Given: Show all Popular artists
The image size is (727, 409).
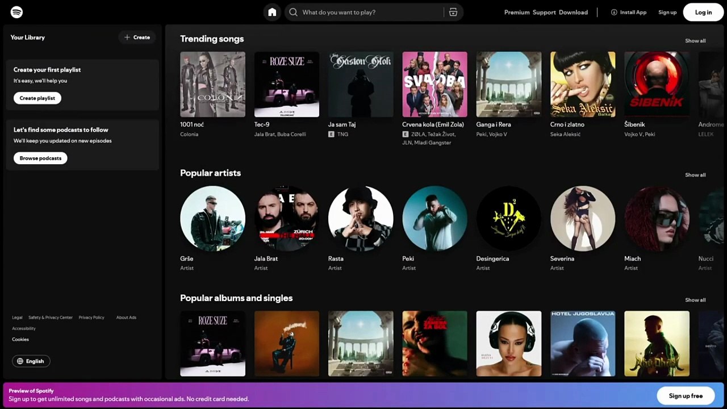Looking at the screenshot, I should pos(695,175).
